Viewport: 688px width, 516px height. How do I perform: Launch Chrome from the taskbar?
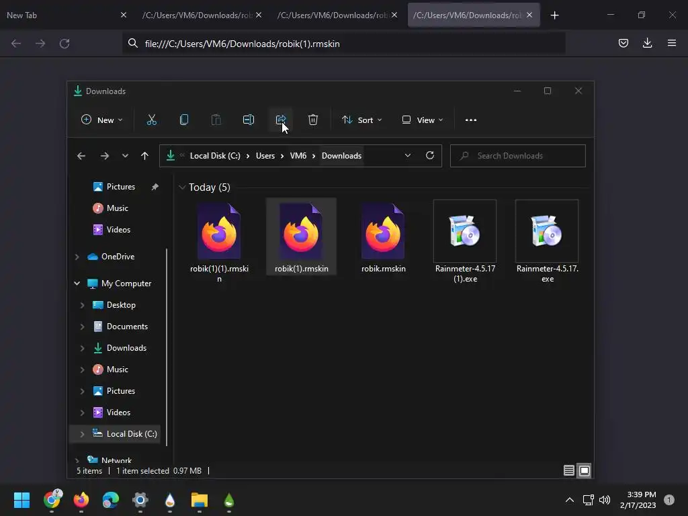pyautogui.click(x=52, y=500)
